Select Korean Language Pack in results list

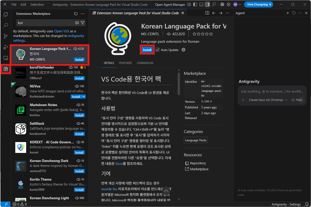click(50, 54)
